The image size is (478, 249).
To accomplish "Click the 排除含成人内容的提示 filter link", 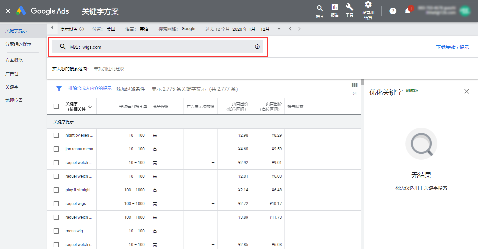I will tap(90, 88).
